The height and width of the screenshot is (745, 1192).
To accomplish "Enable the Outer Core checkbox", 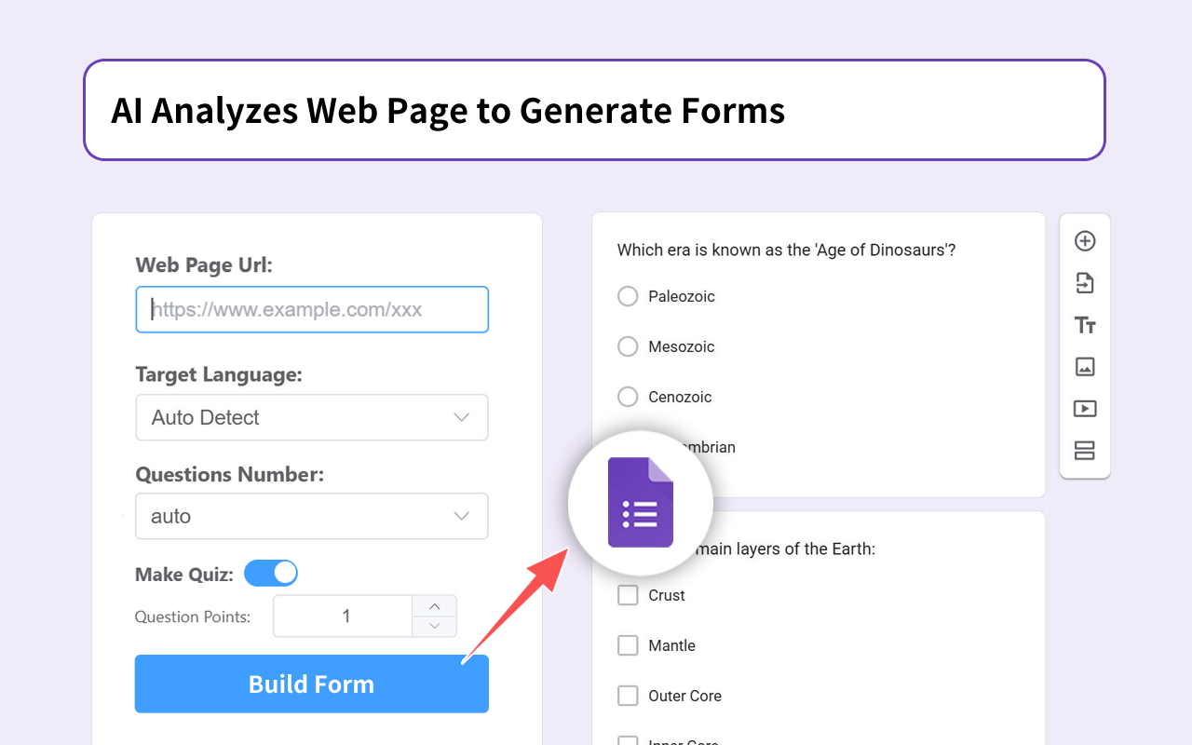I will pos(628,696).
